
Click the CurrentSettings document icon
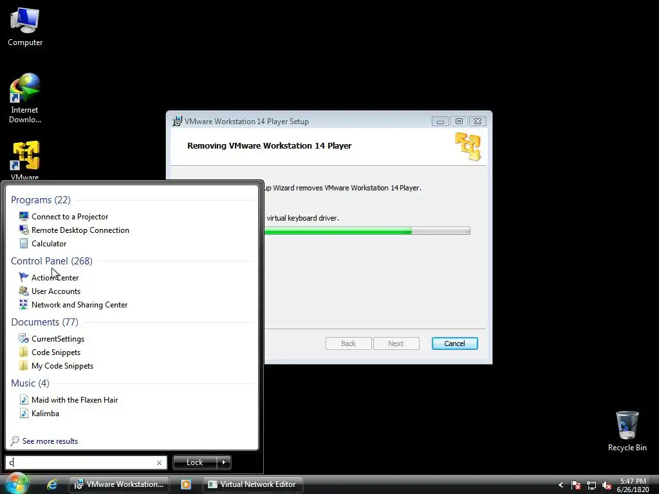click(24, 338)
